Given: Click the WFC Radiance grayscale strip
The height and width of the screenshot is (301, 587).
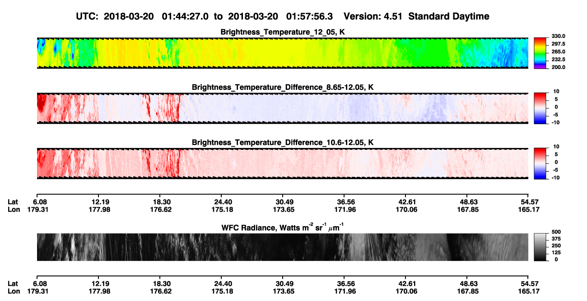Looking at the screenshot, I should [282, 247].
